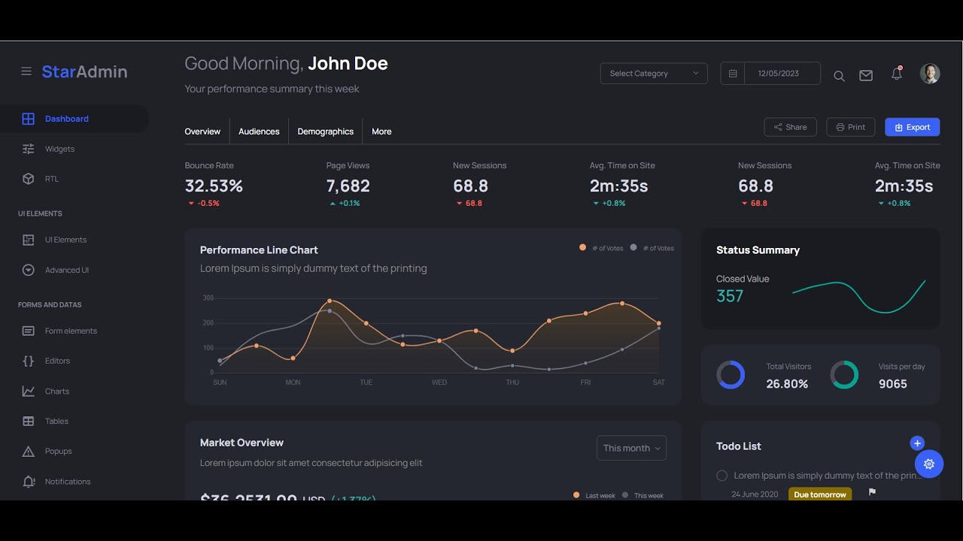Expand Charts sidebar item
The image size is (963, 541).
tap(74, 391)
